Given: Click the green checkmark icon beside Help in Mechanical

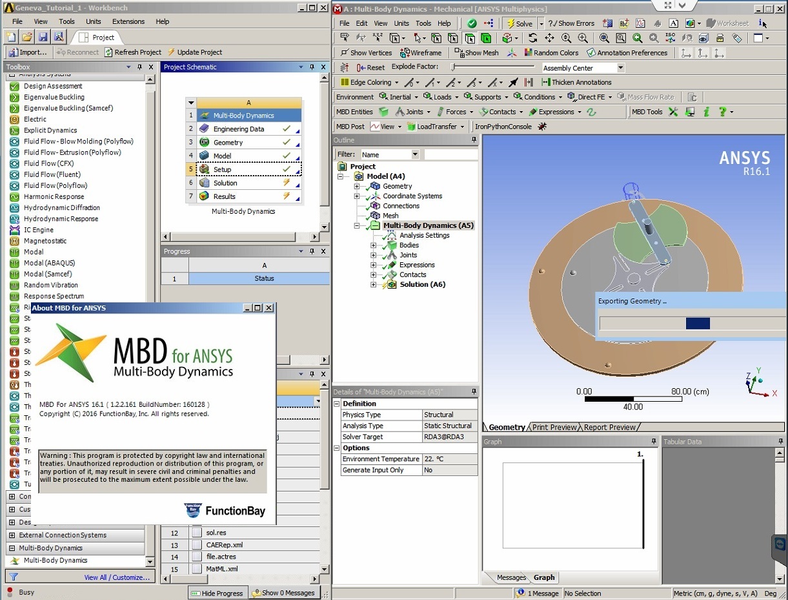Looking at the screenshot, I should pos(472,23).
